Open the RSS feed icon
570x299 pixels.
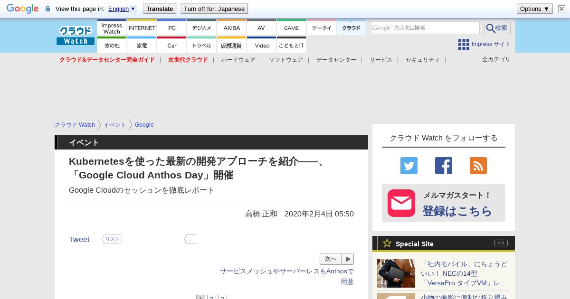(x=478, y=166)
